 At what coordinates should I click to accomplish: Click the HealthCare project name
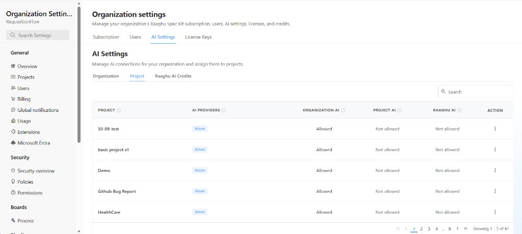(x=109, y=212)
